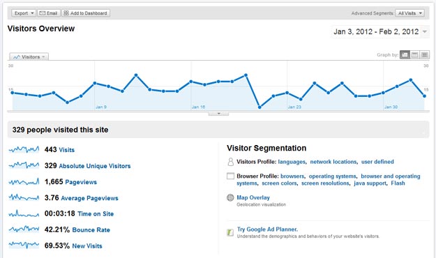The image size is (436, 258).
Task: Click Add to Dashboard button
Action: (x=86, y=13)
